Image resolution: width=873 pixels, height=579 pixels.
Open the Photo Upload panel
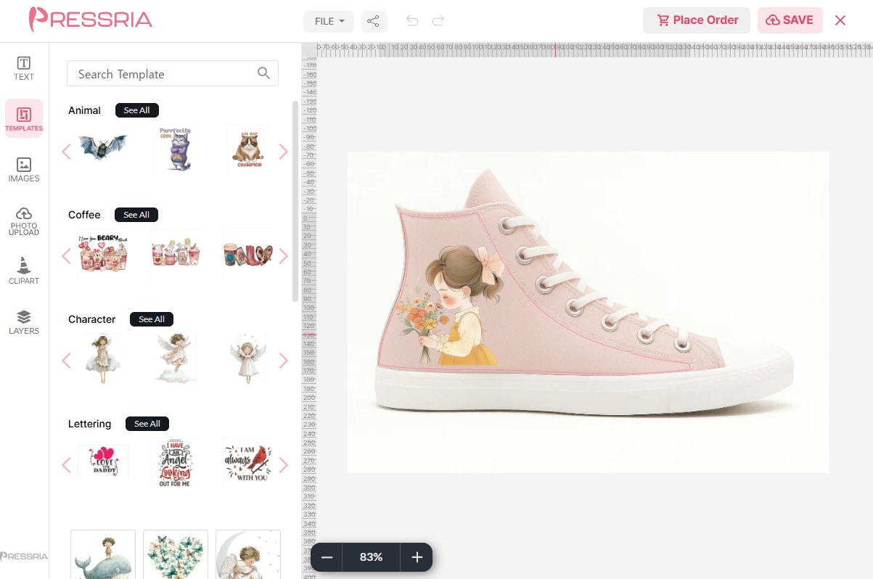(x=24, y=221)
